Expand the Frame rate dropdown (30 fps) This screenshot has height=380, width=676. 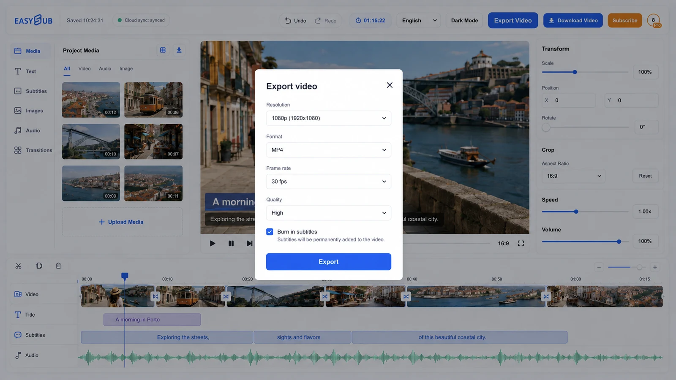coord(328,182)
